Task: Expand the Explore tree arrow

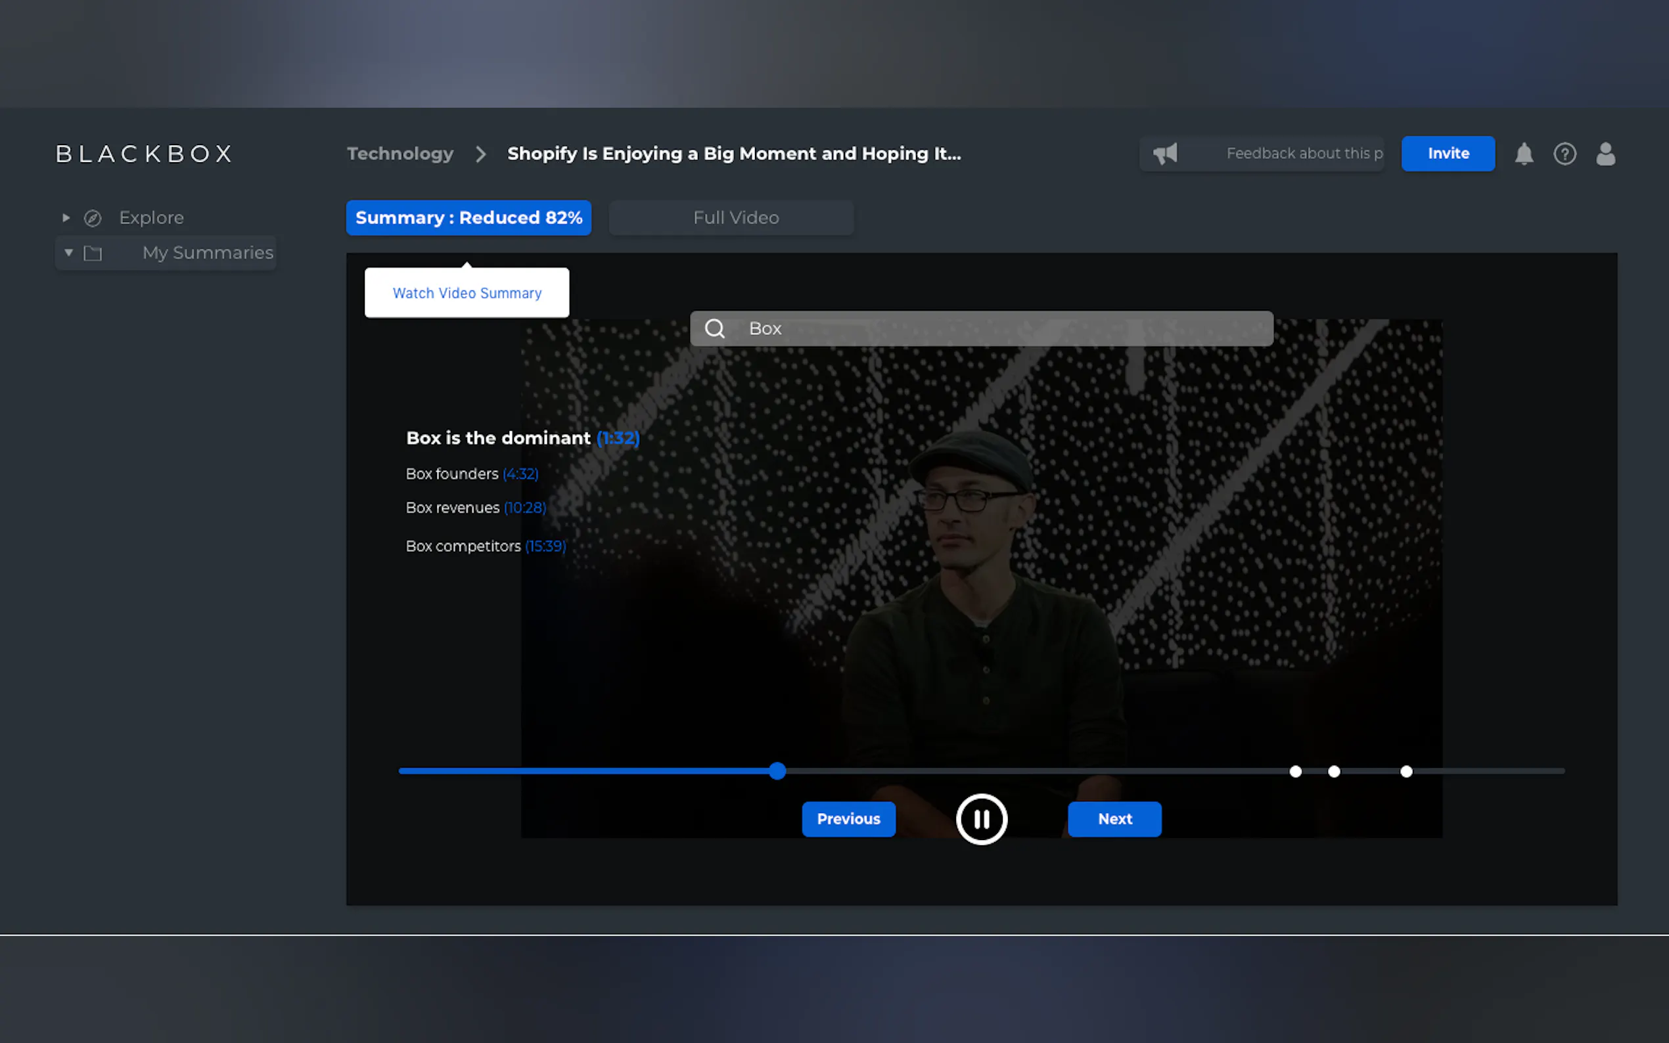Action: tap(66, 218)
